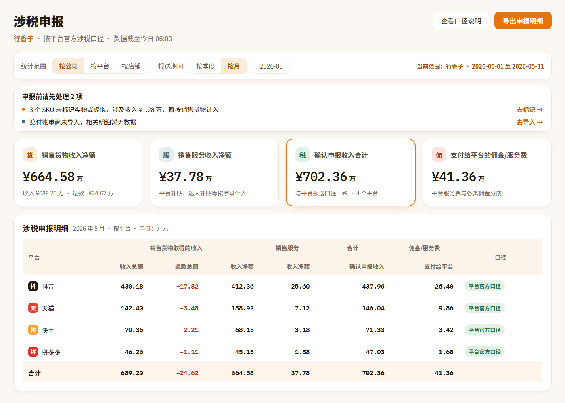
Task: Click the 拼多多 platform icon
Action: pyautogui.click(x=33, y=352)
